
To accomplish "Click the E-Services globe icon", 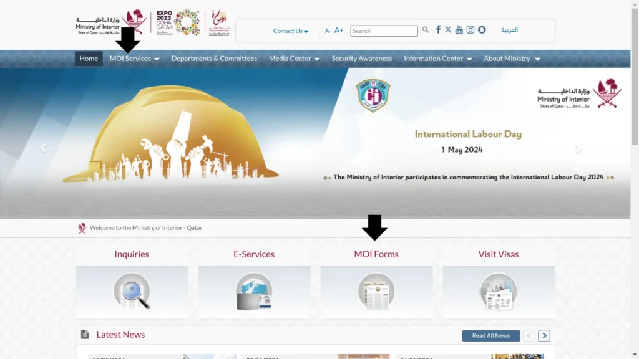I will pyautogui.click(x=254, y=290).
